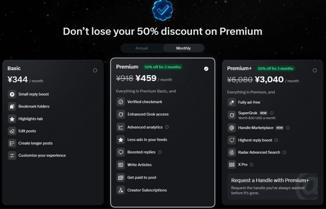Click the Get paid to post icon
Screen dimensions: 326x209
(121, 178)
